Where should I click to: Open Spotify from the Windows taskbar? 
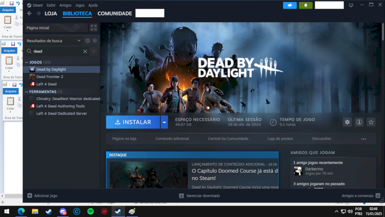[90, 211]
